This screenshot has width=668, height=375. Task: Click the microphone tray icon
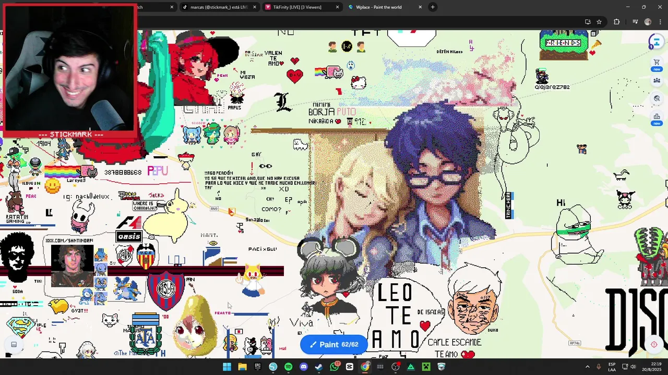pos(599,367)
